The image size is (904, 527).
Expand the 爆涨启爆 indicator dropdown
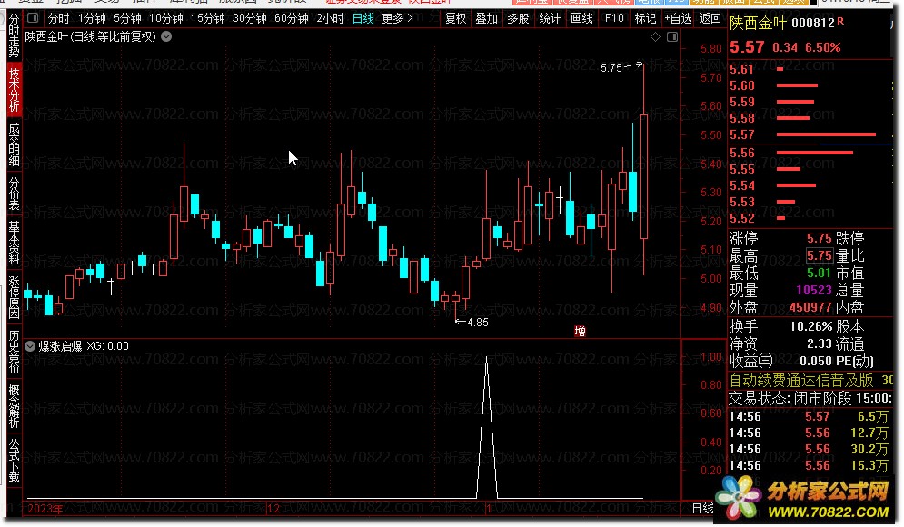30,346
